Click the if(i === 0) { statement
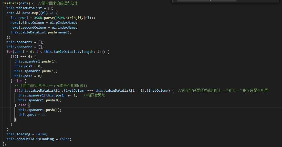This screenshot has width=282, height=147. pyautogui.click(x=23, y=56)
